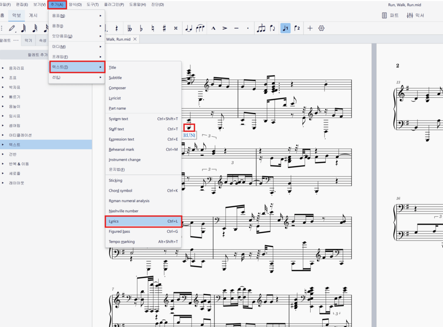Add a tenuto articulation
The image size is (443, 327).
click(237, 28)
